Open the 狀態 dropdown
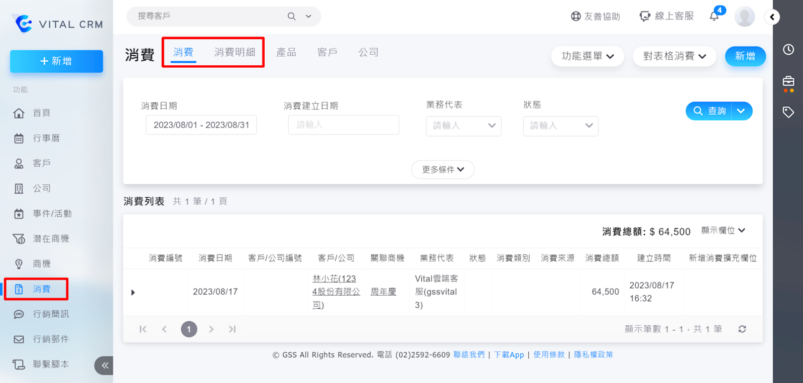This screenshot has height=383, width=803. (x=560, y=126)
